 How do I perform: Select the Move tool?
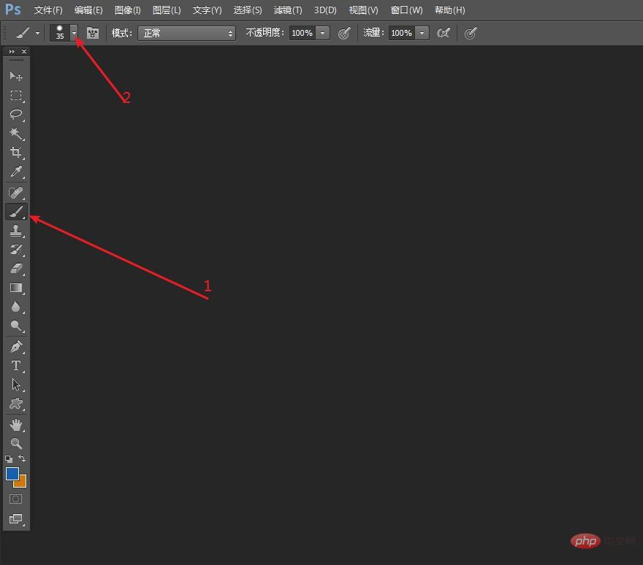point(16,76)
